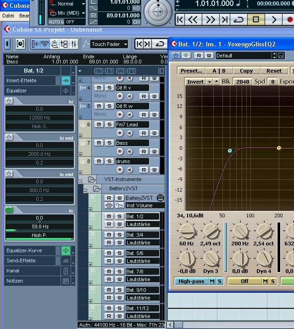Go to project end transport button

224,20
